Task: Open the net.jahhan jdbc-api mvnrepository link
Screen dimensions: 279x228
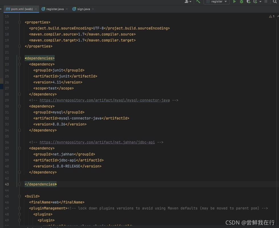Action: click(x=97, y=142)
